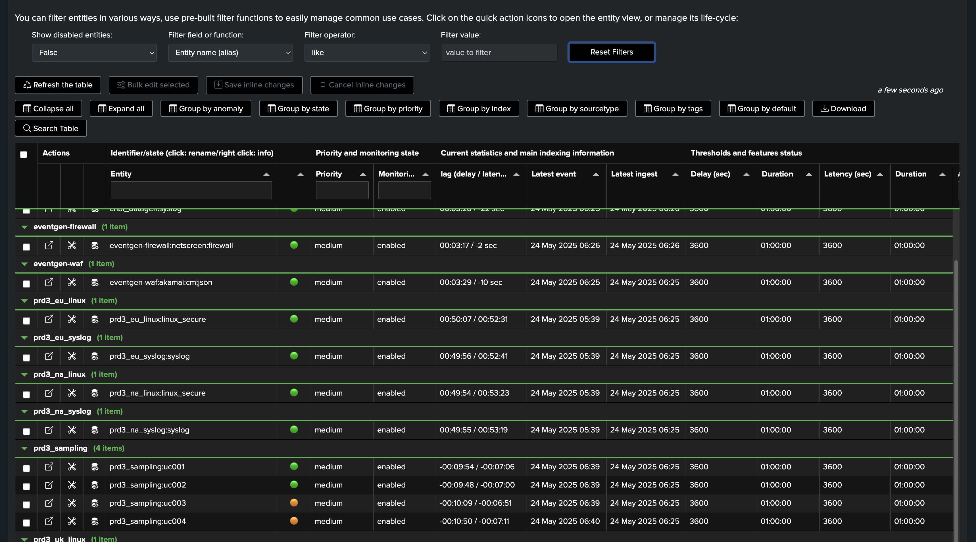
Task: Click Group by sourcetype button
Action: point(577,109)
